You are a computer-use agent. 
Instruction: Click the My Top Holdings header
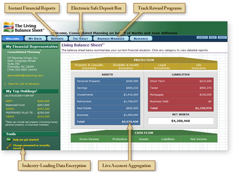point(30,91)
